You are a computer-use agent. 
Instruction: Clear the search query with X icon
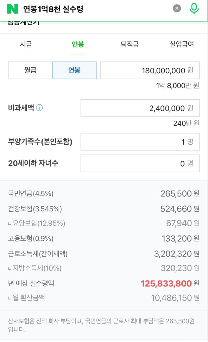(x=177, y=9)
